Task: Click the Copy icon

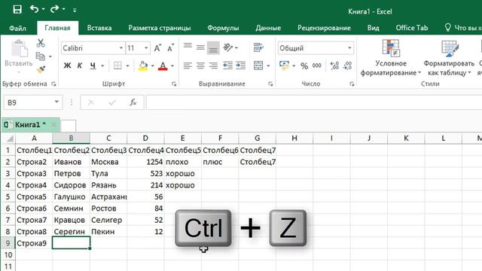Action: pos(40,56)
